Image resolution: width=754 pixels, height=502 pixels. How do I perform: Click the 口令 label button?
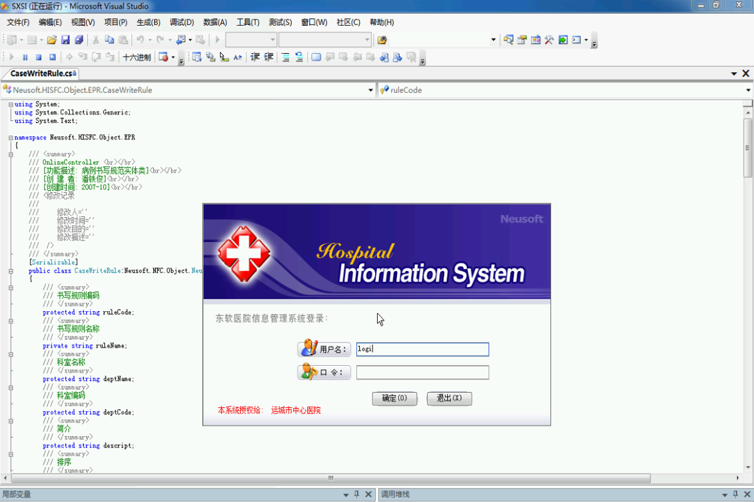tap(324, 373)
